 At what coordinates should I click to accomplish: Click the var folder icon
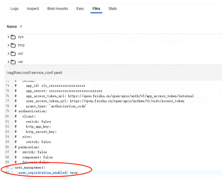(x=13, y=62)
